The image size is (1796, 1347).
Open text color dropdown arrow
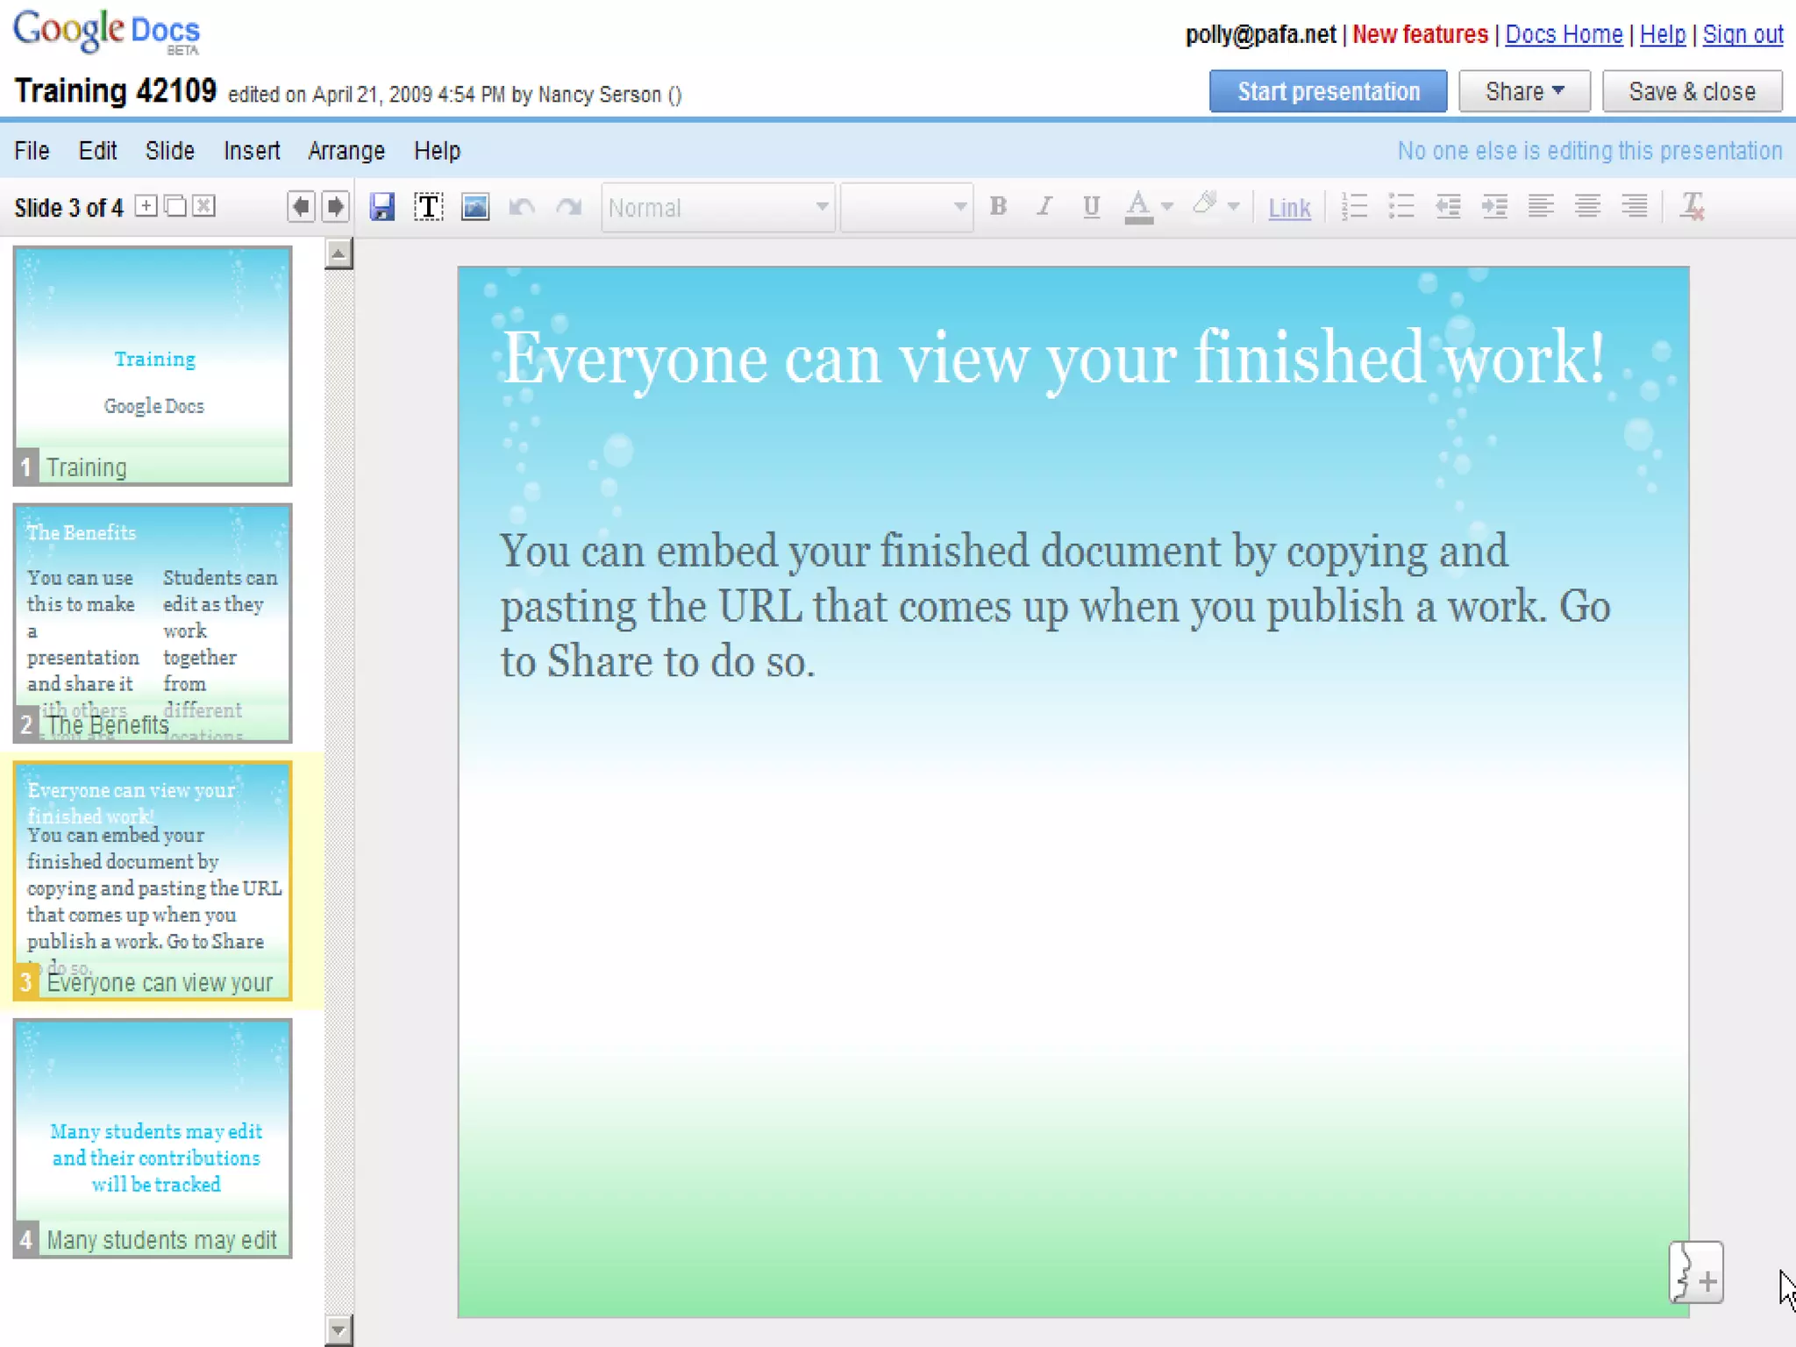click(1167, 208)
